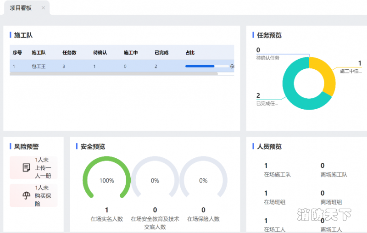Close the 项目看板 tab
The height and width of the screenshot is (233, 367).
pos(43,8)
